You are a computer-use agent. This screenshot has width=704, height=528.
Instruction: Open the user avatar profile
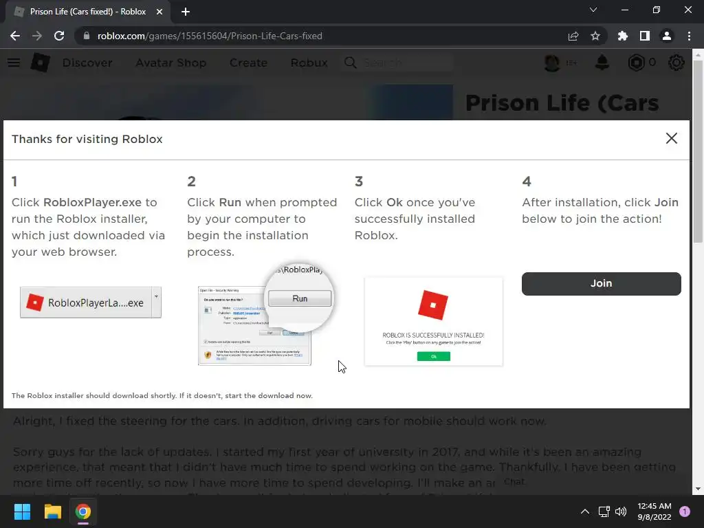[x=552, y=63]
